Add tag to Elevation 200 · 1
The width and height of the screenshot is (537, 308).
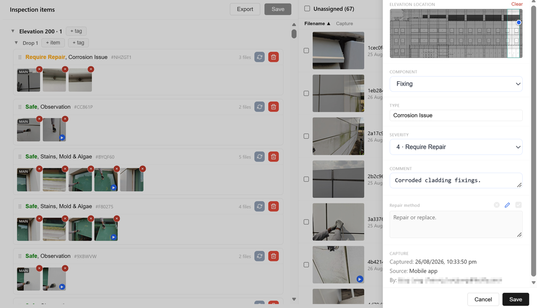point(76,31)
